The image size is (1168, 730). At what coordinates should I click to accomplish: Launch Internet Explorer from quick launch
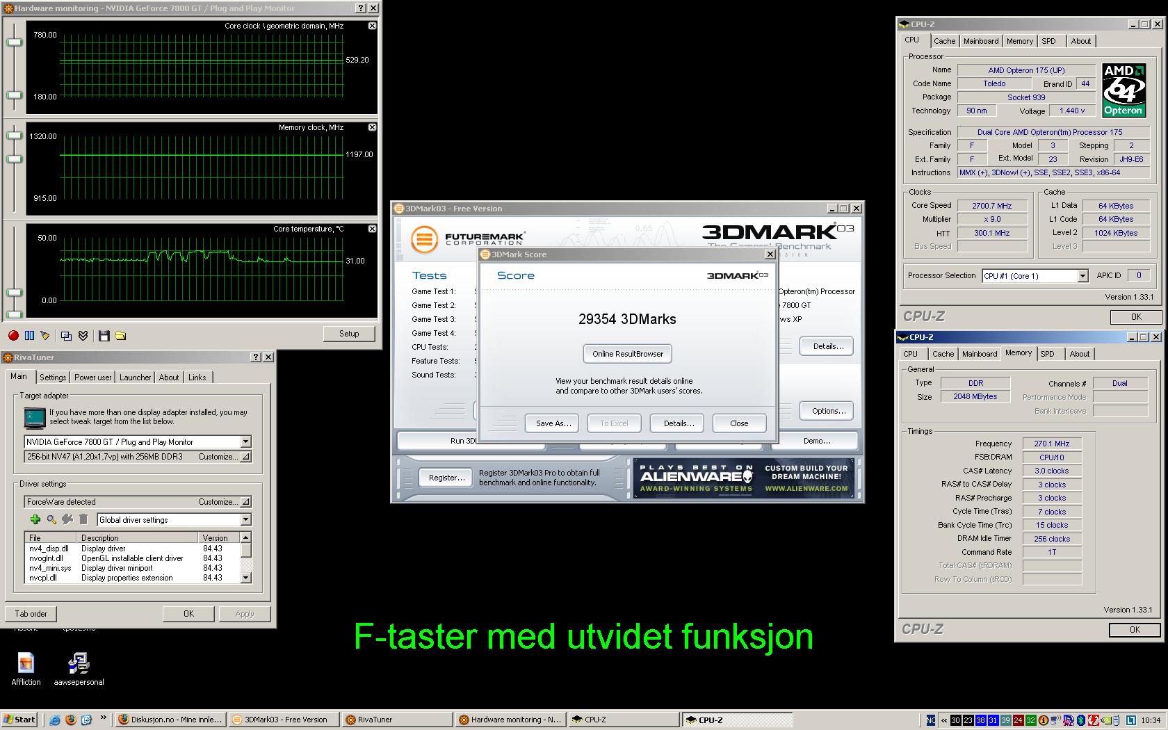(x=55, y=720)
